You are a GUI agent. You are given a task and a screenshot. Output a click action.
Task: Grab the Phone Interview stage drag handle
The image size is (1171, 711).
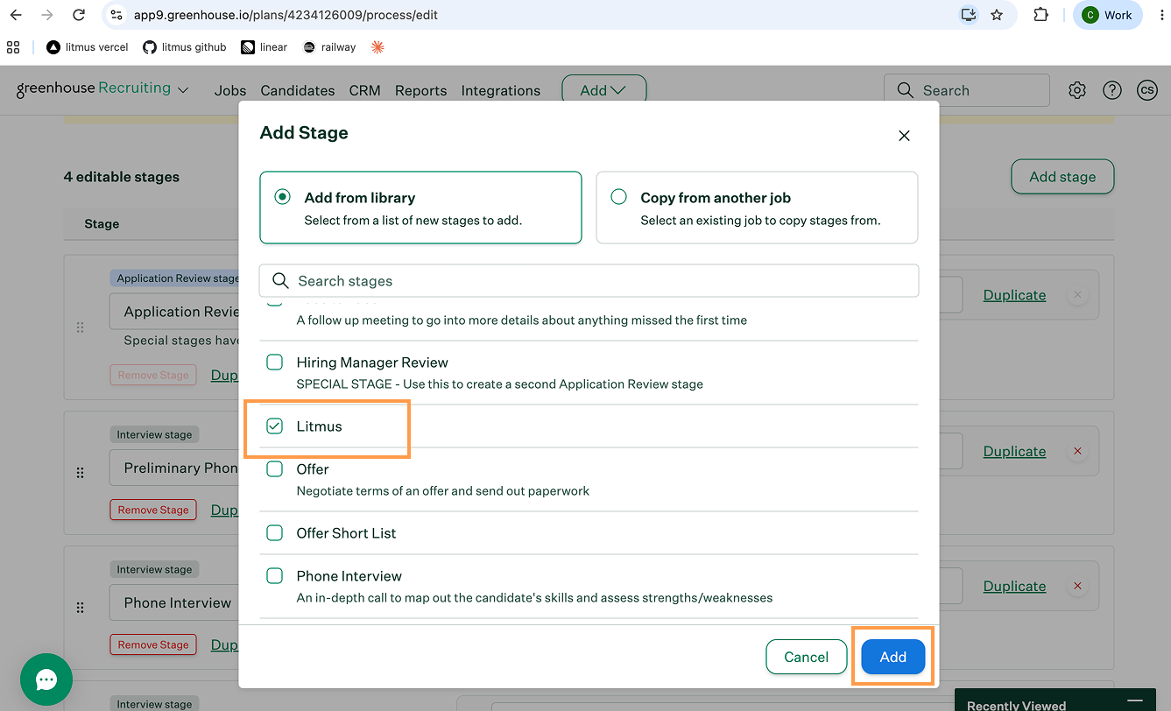click(80, 608)
